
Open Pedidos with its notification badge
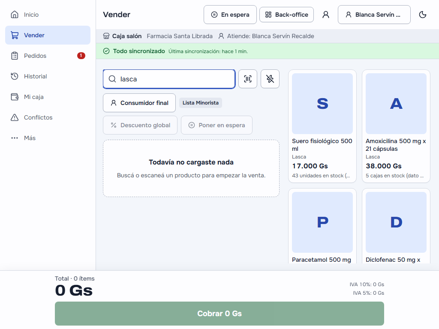[x=48, y=56]
